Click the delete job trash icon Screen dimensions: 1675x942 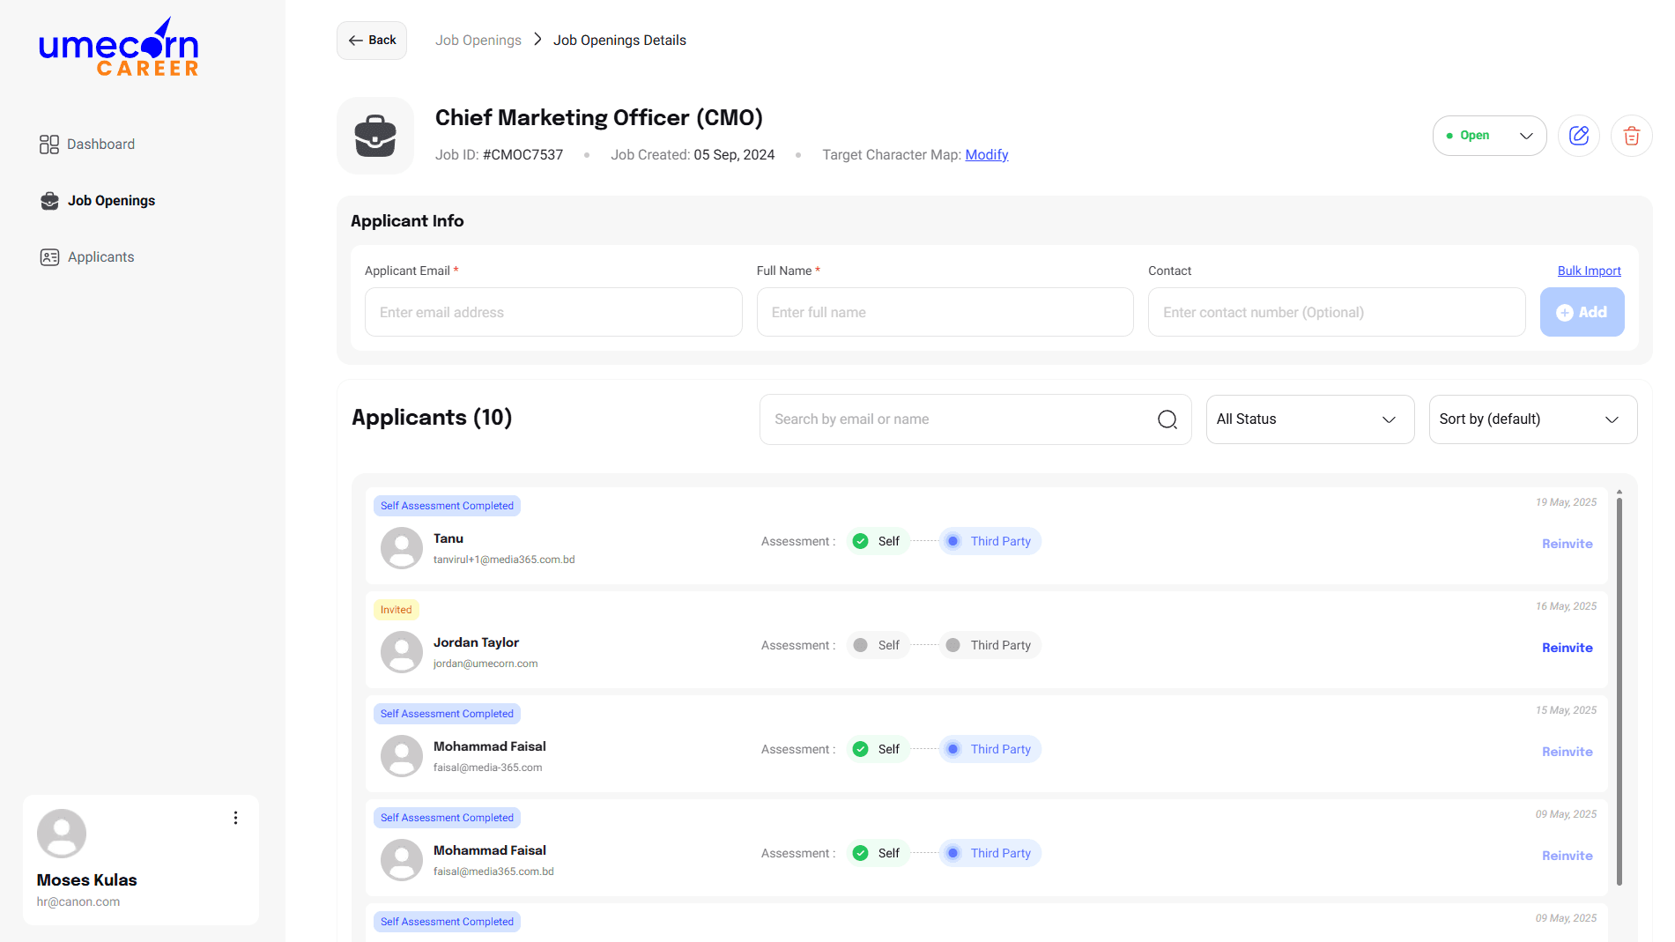coord(1631,136)
